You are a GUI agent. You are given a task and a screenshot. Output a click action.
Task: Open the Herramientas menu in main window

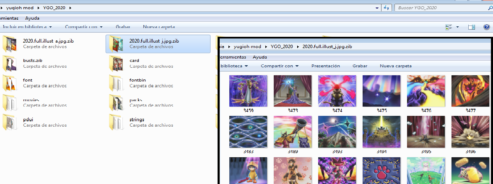click(9, 18)
